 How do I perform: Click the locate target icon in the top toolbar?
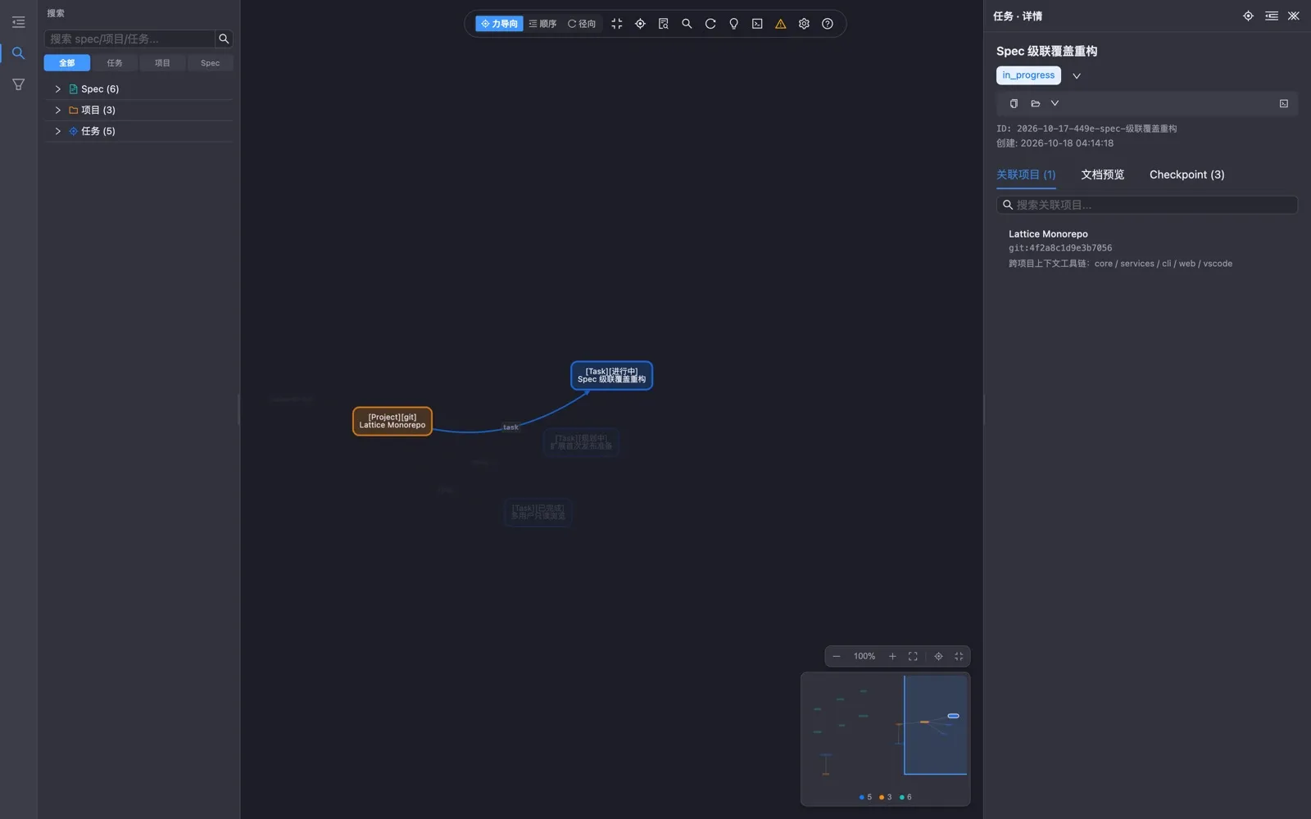pyautogui.click(x=640, y=24)
